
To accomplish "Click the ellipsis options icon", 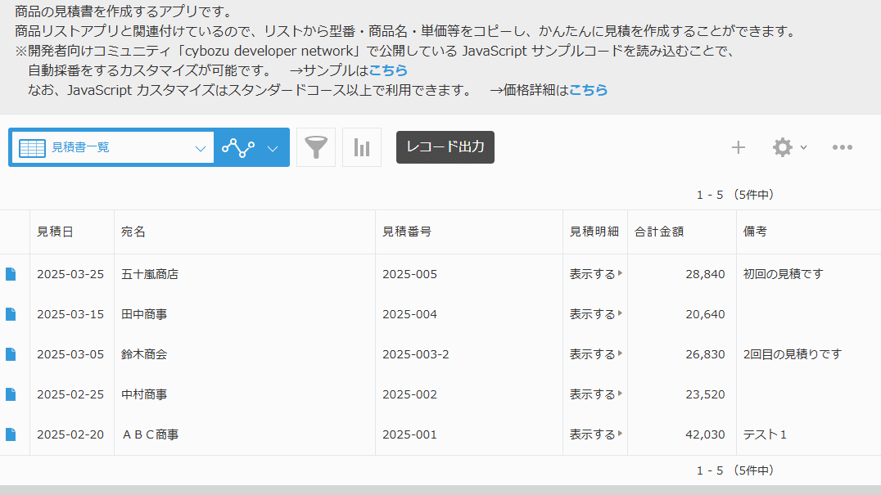I will pyautogui.click(x=843, y=147).
